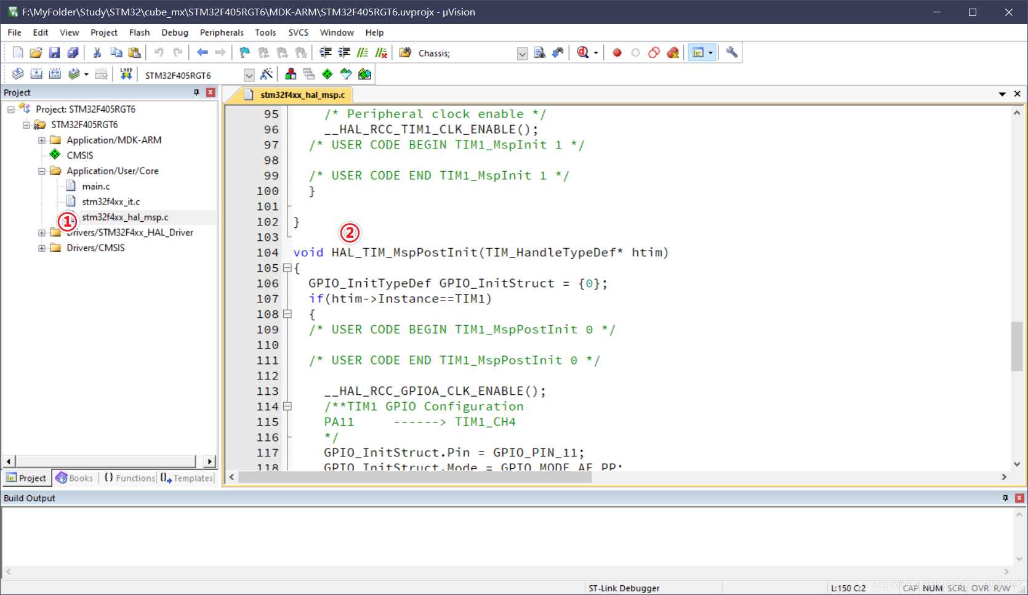Open the Flash menu

(139, 33)
